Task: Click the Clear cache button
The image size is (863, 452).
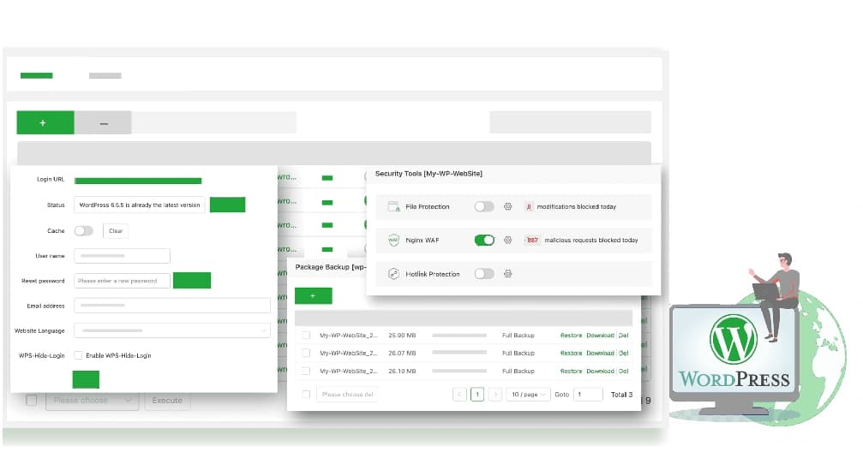Action: click(116, 231)
